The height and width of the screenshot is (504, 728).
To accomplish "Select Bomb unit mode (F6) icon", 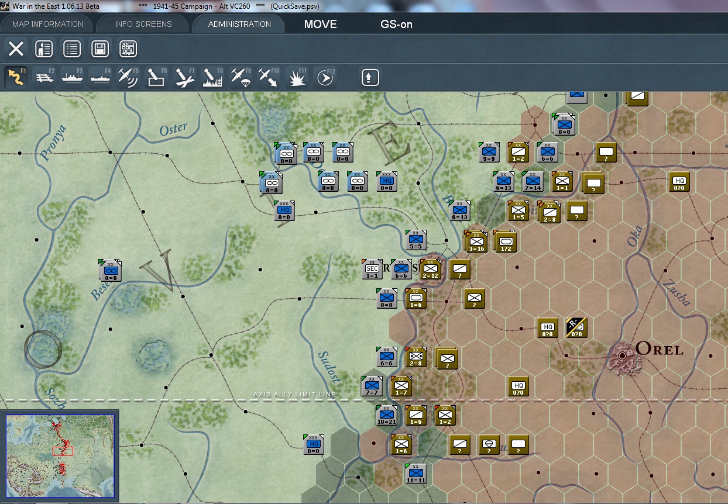I will point(156,77).
